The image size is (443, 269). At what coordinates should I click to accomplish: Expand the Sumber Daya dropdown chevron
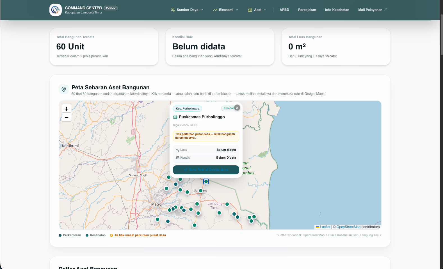(x=202, y=10)
